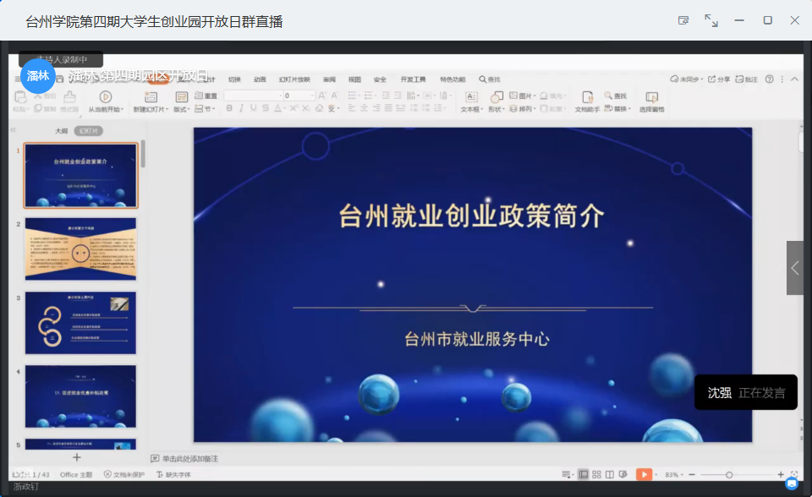Click the 从当前开始 slideshow play icon
This screenshot has height=497, width=812.
(106, 97)
